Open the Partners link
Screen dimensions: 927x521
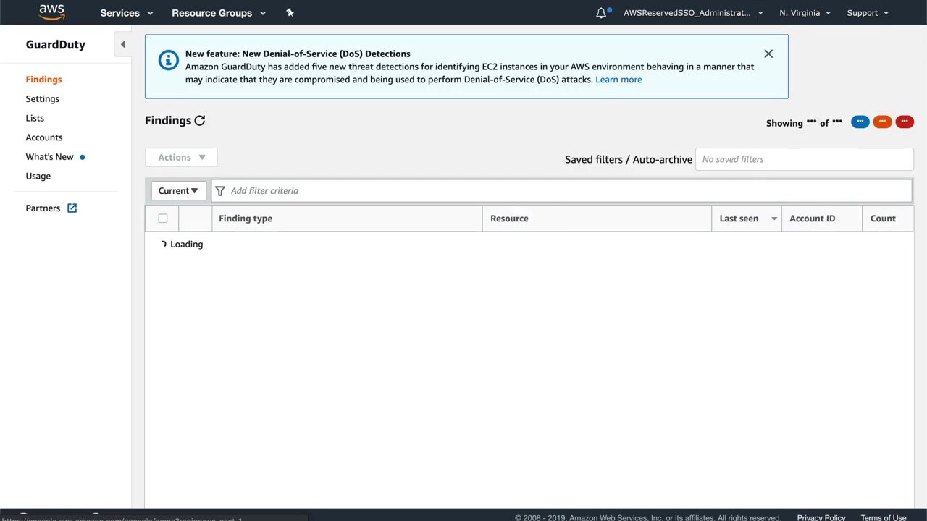coord(43,208)
